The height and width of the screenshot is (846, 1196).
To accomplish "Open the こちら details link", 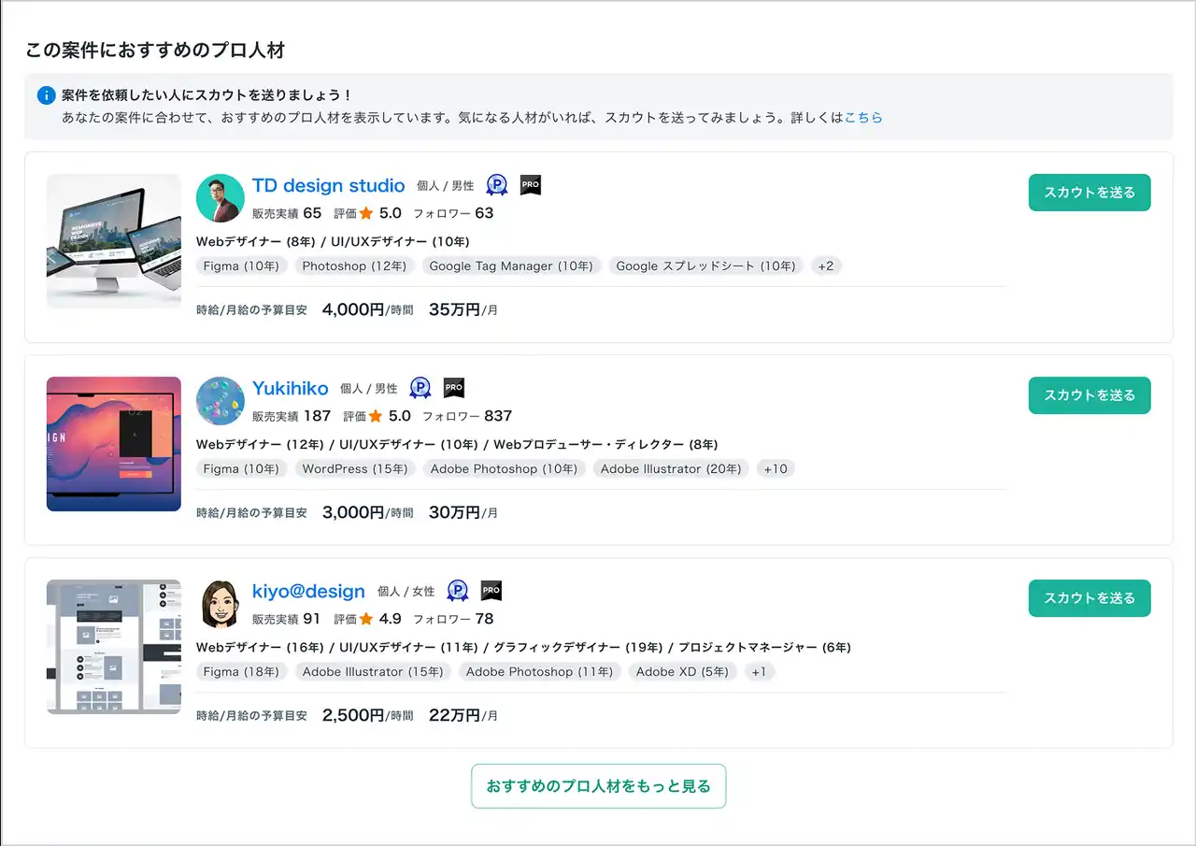I will click(863, 118).
